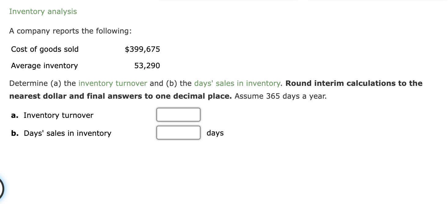Screen dimensions: 448x204
Task: Click the "A company reports the following:" sentence
Action: point(70,31)
